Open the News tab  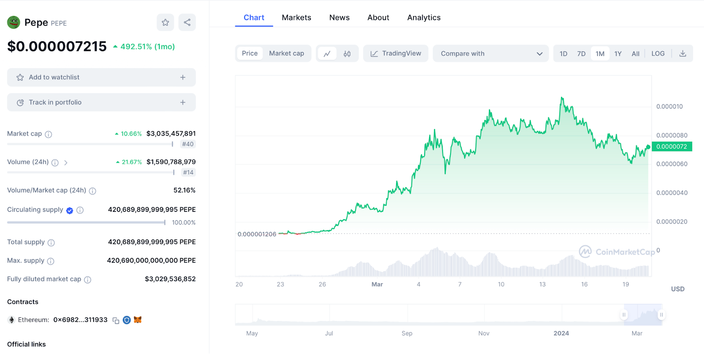[339, 18]
